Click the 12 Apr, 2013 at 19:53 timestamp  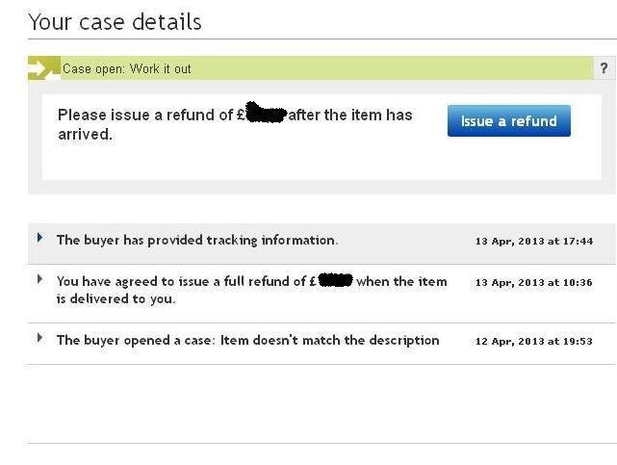click(x=534, y=341)
